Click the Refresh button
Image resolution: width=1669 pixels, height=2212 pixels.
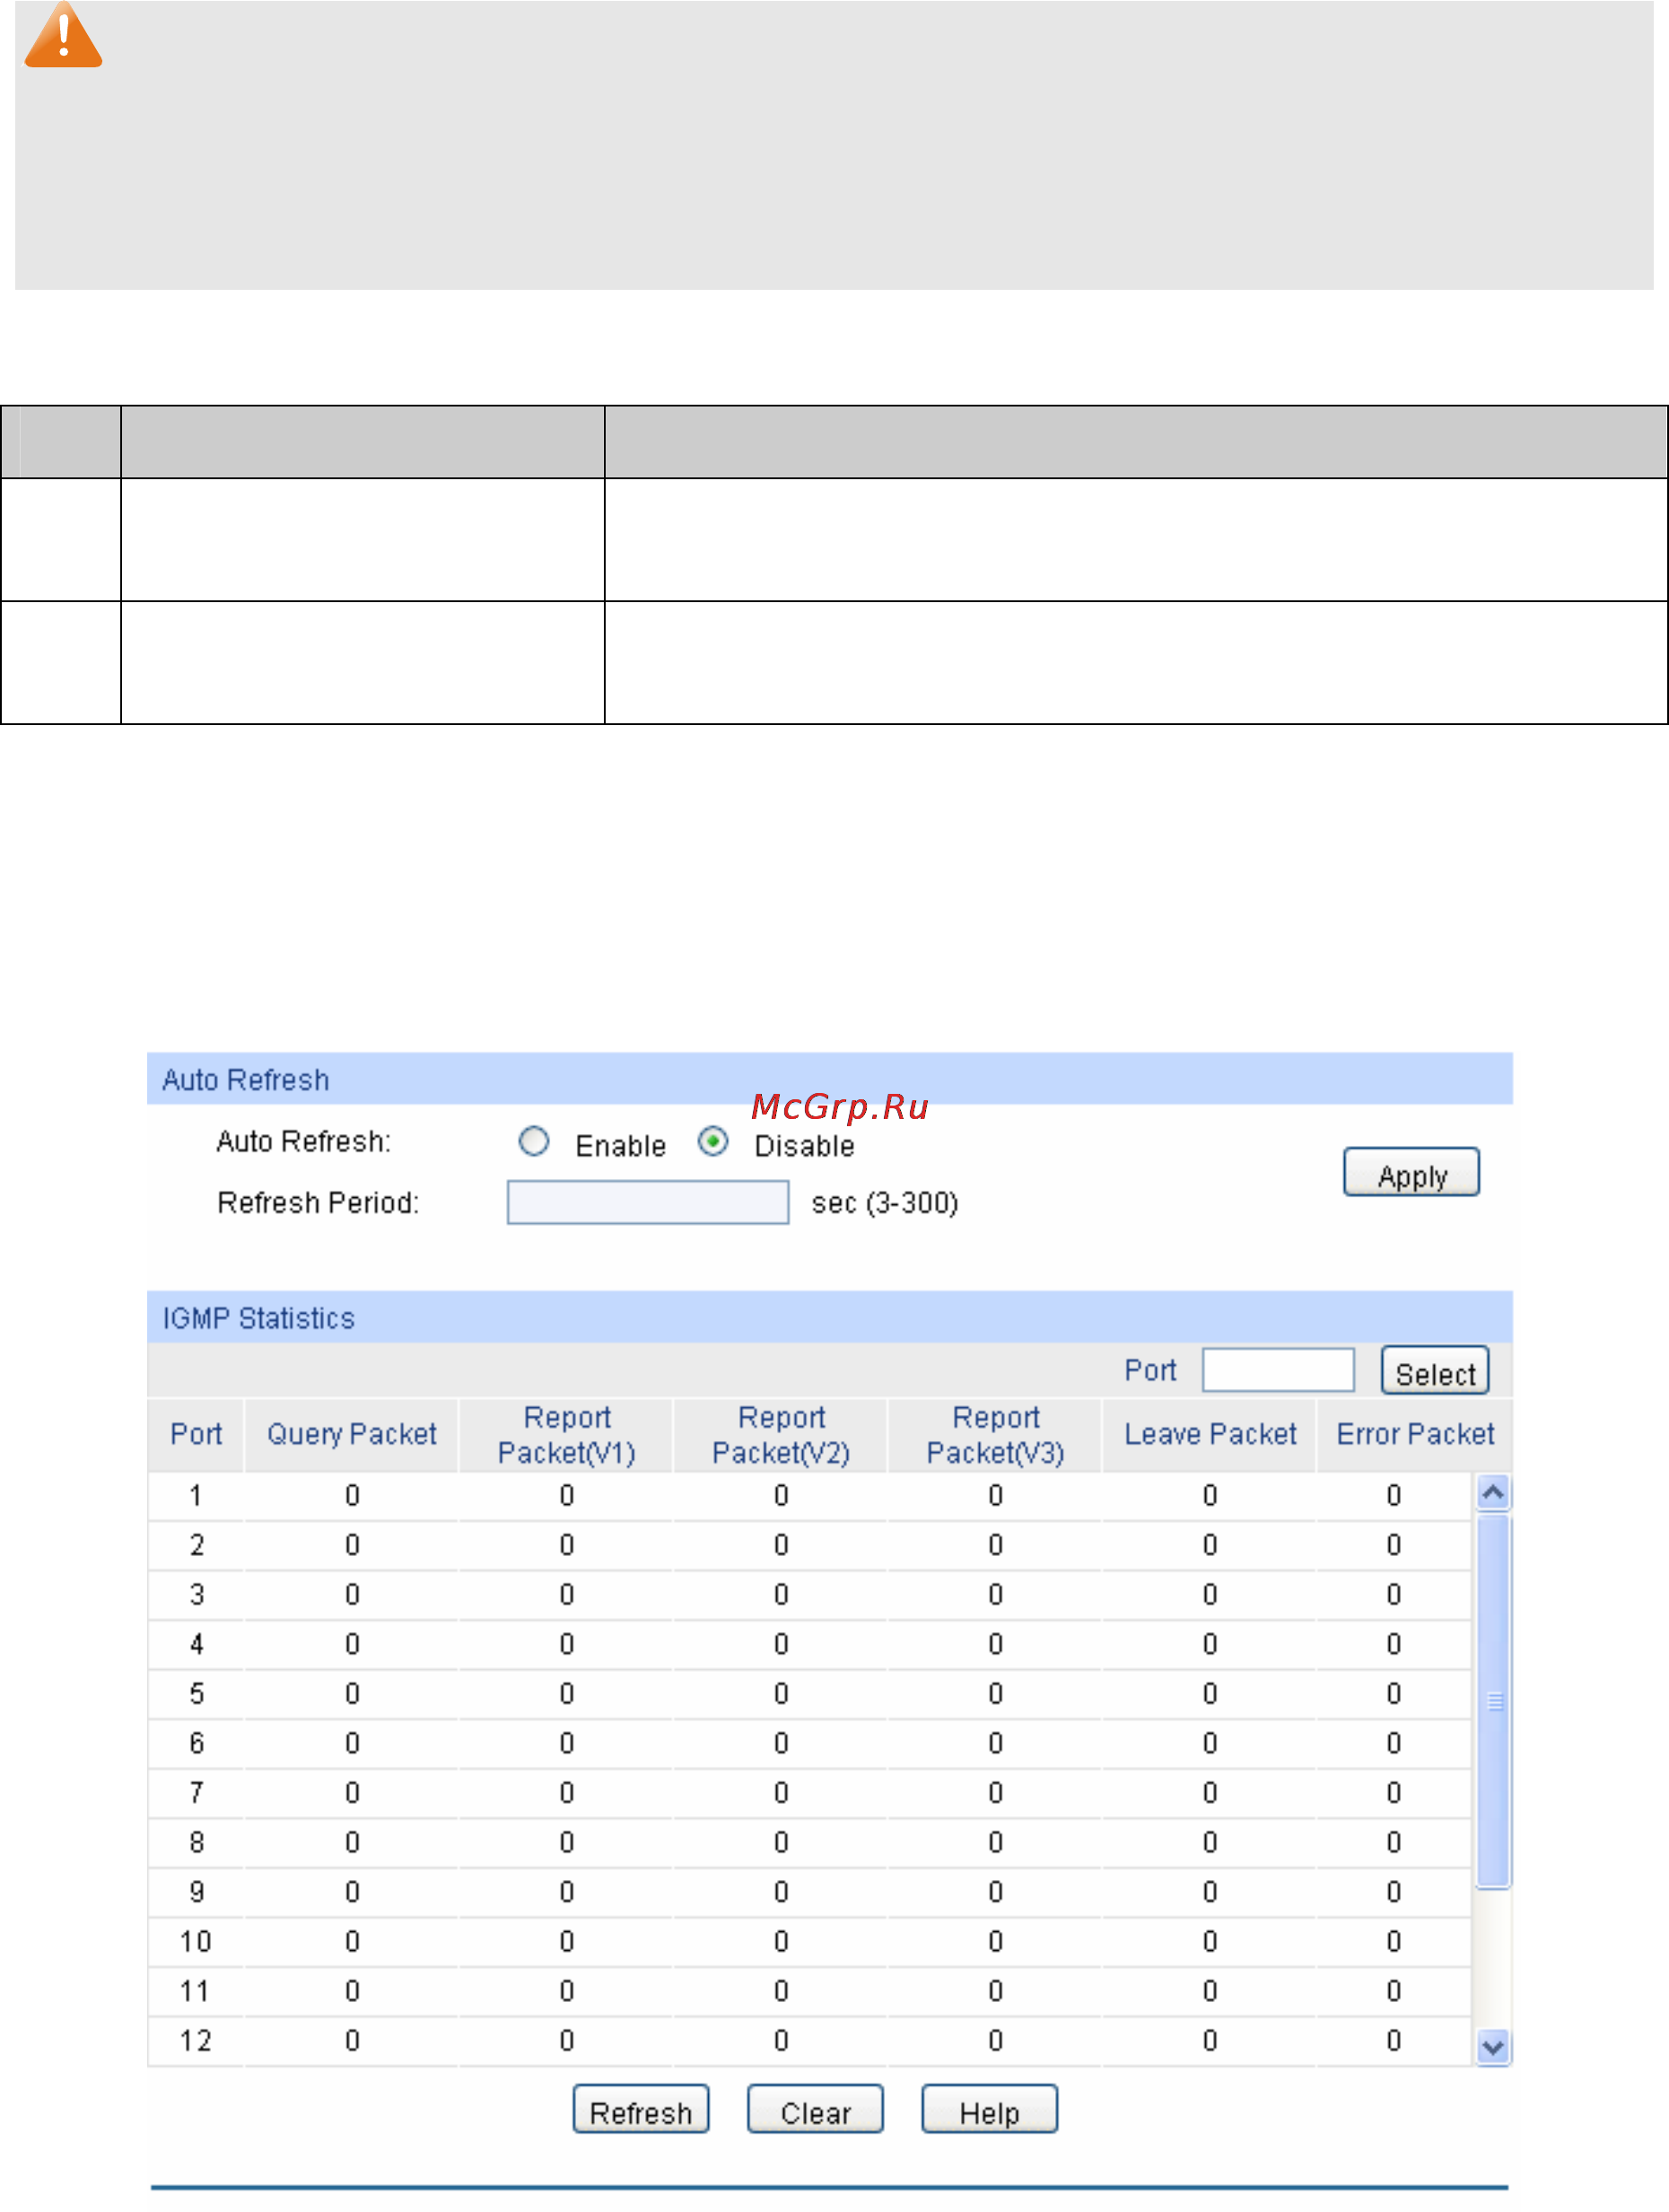coord(641,2109)
